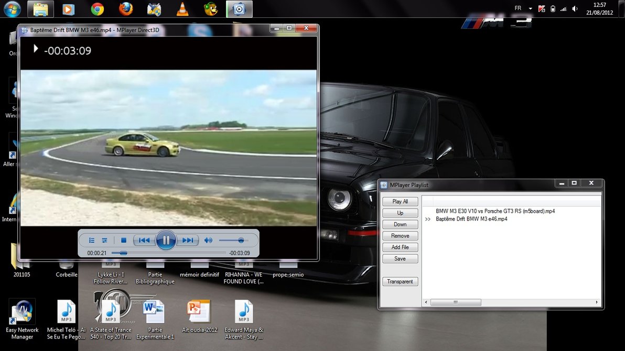Viewport: 625px width, 351px height.
Task: Adjust the volume slider handle
Action: pyautogui.click(x=241, y=240)
